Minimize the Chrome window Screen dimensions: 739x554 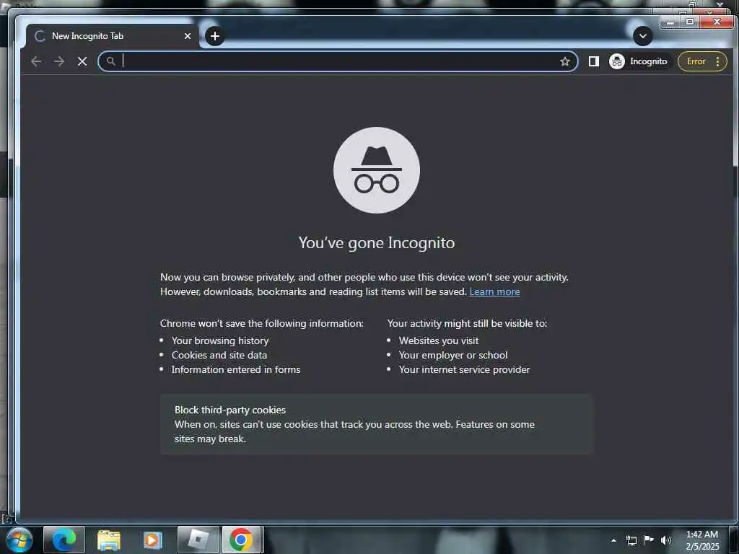(670, 22)
